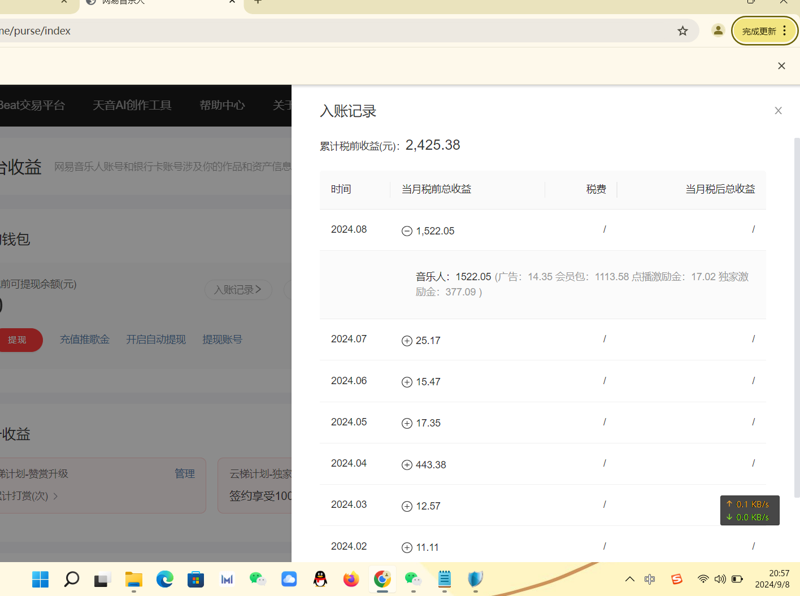
Task: Open Wi-Fi options from the system tray
Action: coord(703,579)
